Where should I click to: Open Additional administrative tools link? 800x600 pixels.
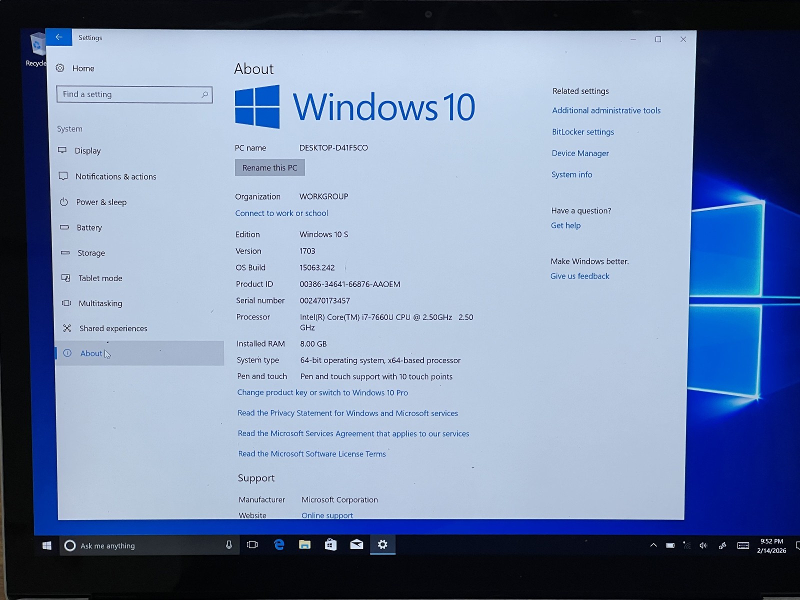606,110
